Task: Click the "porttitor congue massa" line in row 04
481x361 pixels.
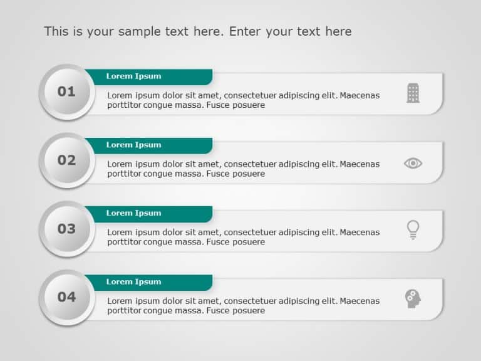Action: 186,311
